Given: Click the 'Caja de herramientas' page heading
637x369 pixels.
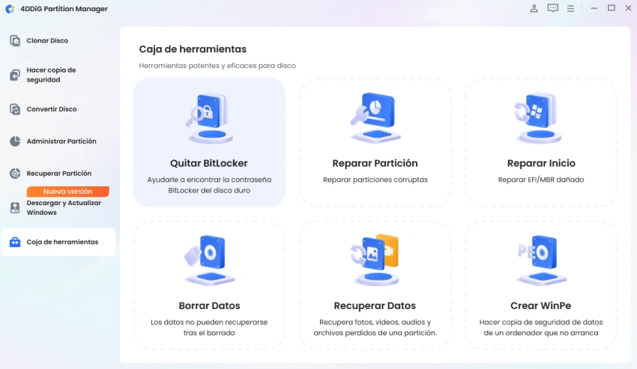Looking at the screenshot, I should (x=193, y=49).
